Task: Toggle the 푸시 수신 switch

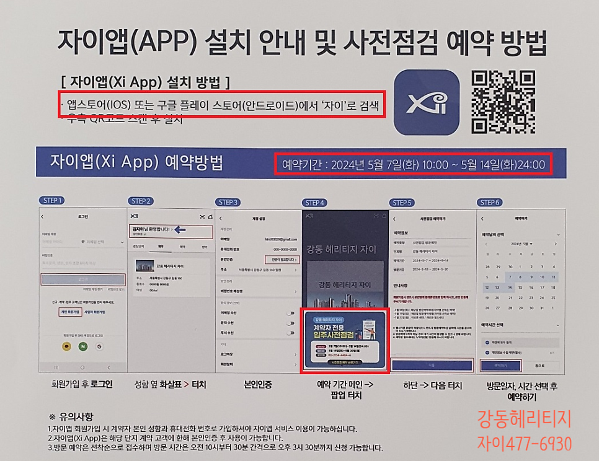Action: [291, 333]
